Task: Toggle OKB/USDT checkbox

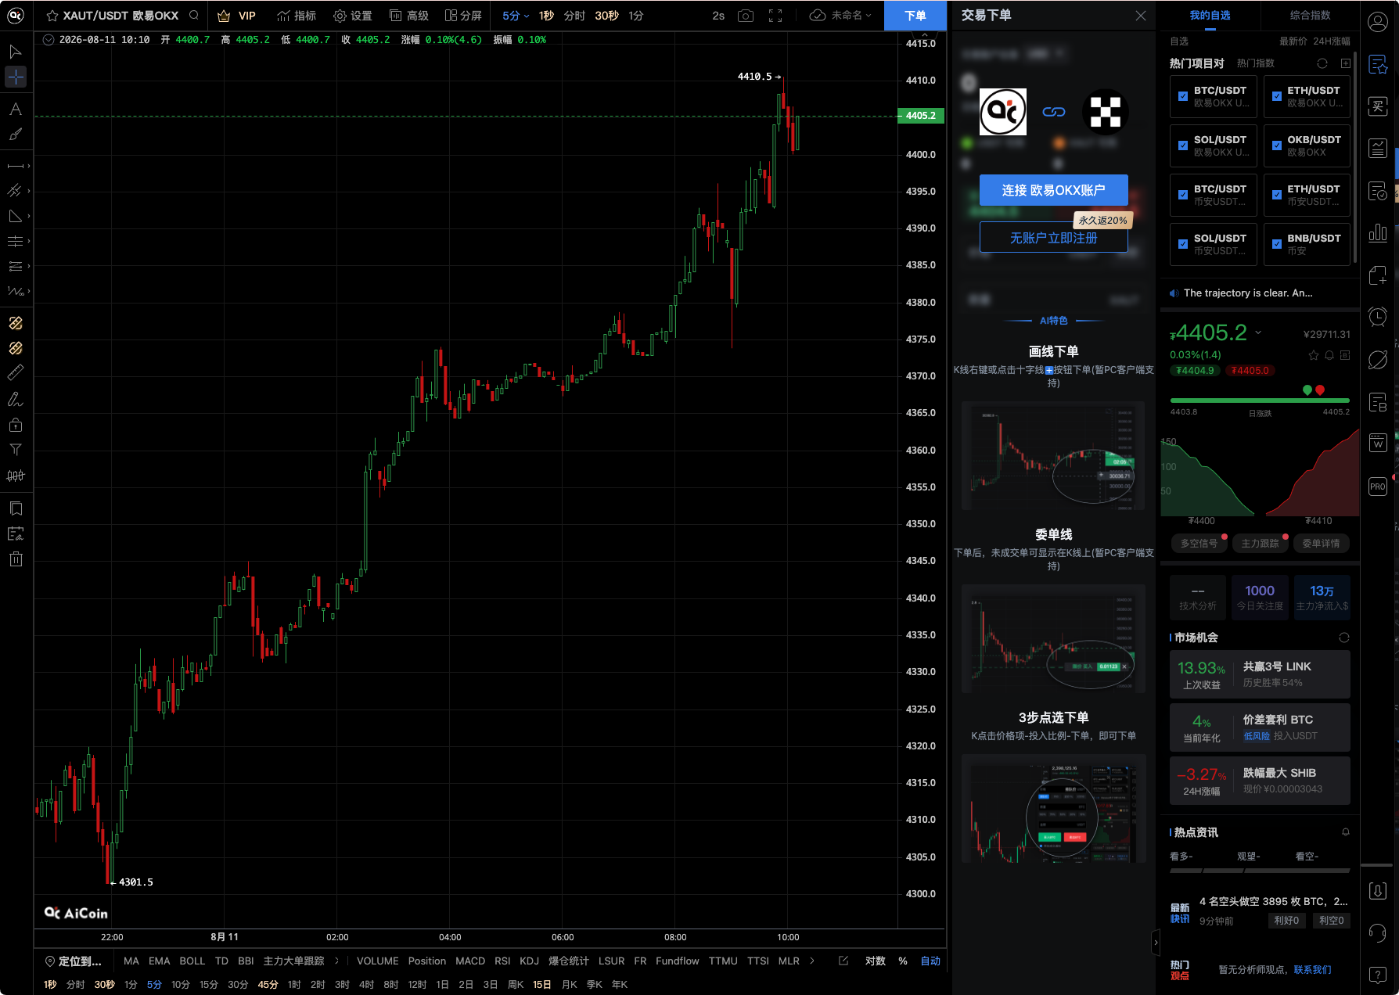Action: tap(1277, 145)
